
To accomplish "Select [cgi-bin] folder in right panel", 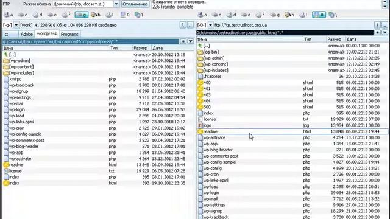I will tap(292, 52).
